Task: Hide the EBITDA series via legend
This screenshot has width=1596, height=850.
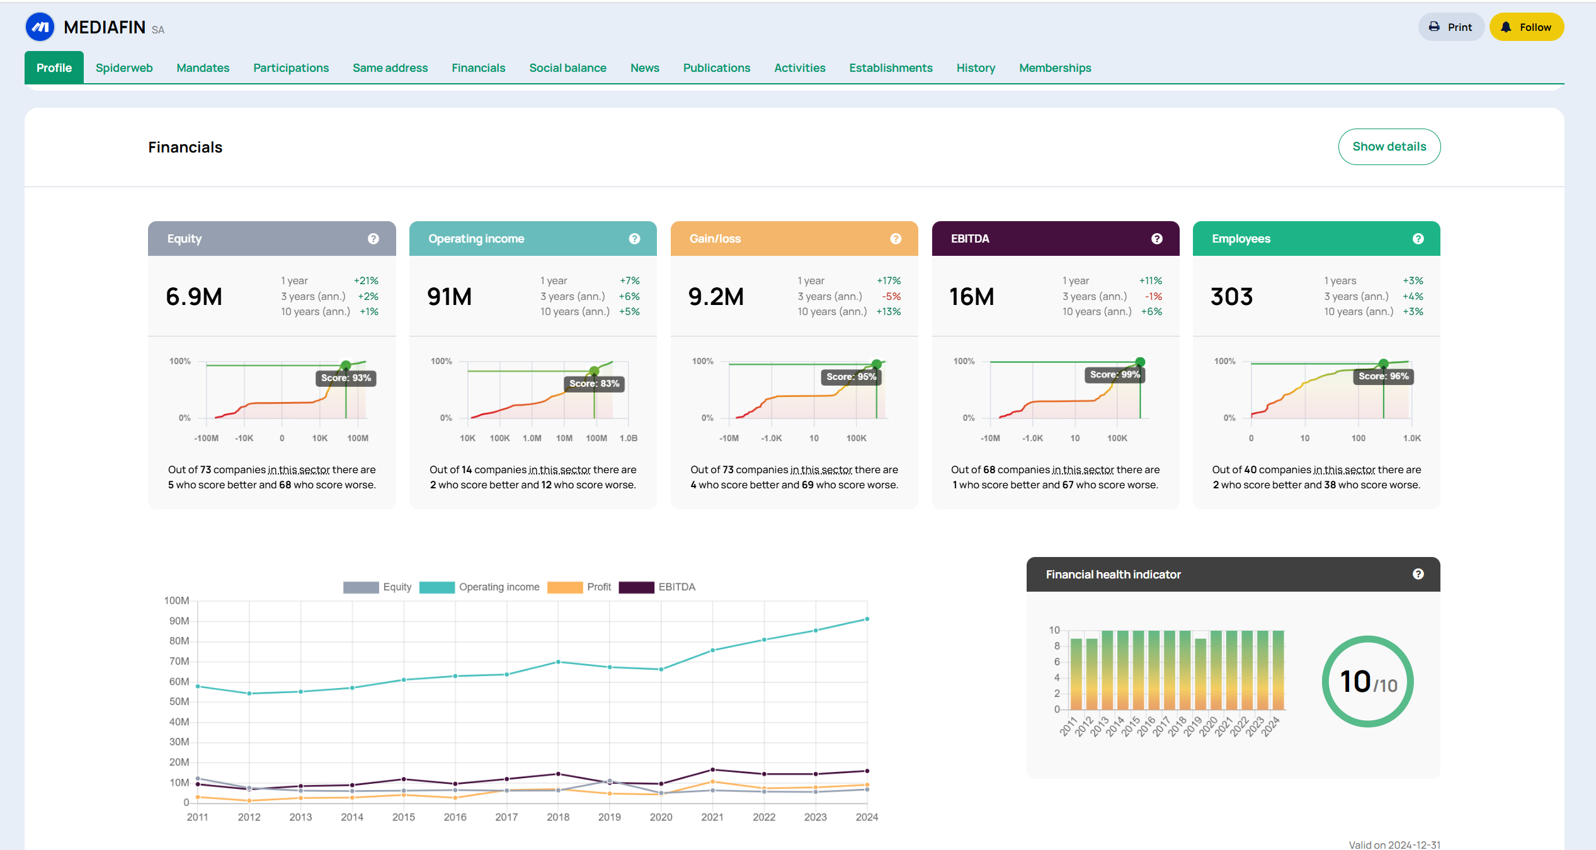Action: [658, 587]
